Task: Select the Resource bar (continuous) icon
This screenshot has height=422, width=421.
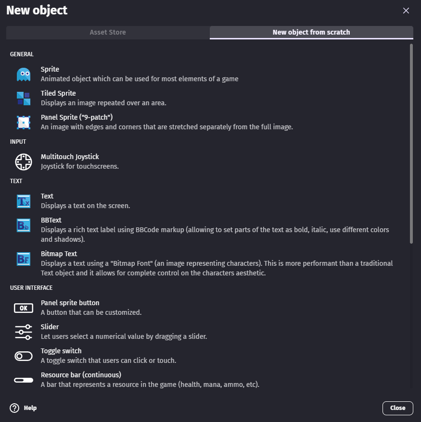Action: pos(23,380)
